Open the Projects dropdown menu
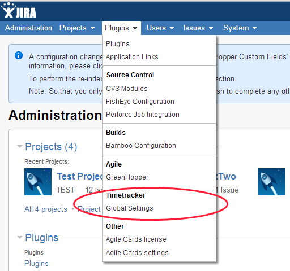The height and width of the screenshot is (271, 290). coord(77,28)
